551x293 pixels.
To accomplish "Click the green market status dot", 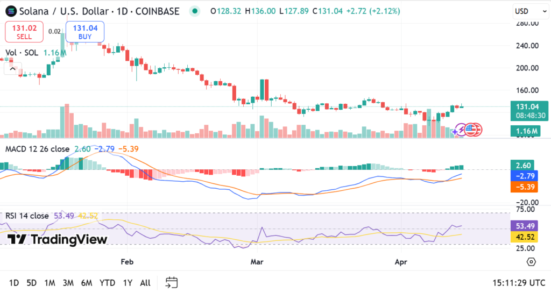I will (195, 11).
